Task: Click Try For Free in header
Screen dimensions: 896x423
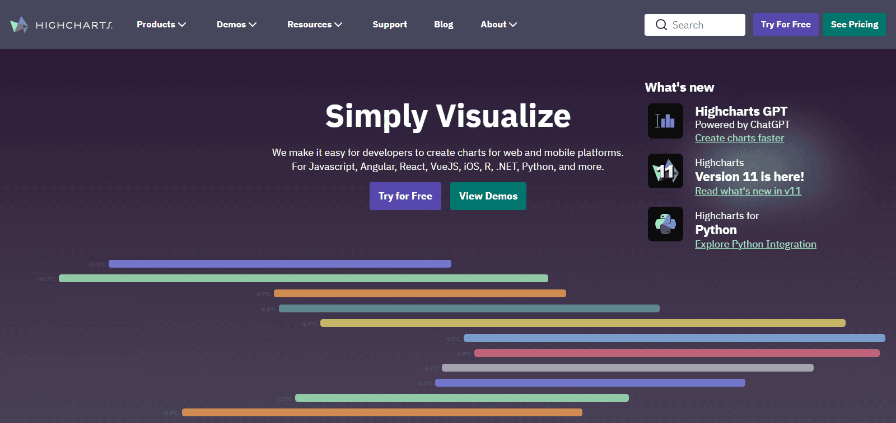Action: 785,25
